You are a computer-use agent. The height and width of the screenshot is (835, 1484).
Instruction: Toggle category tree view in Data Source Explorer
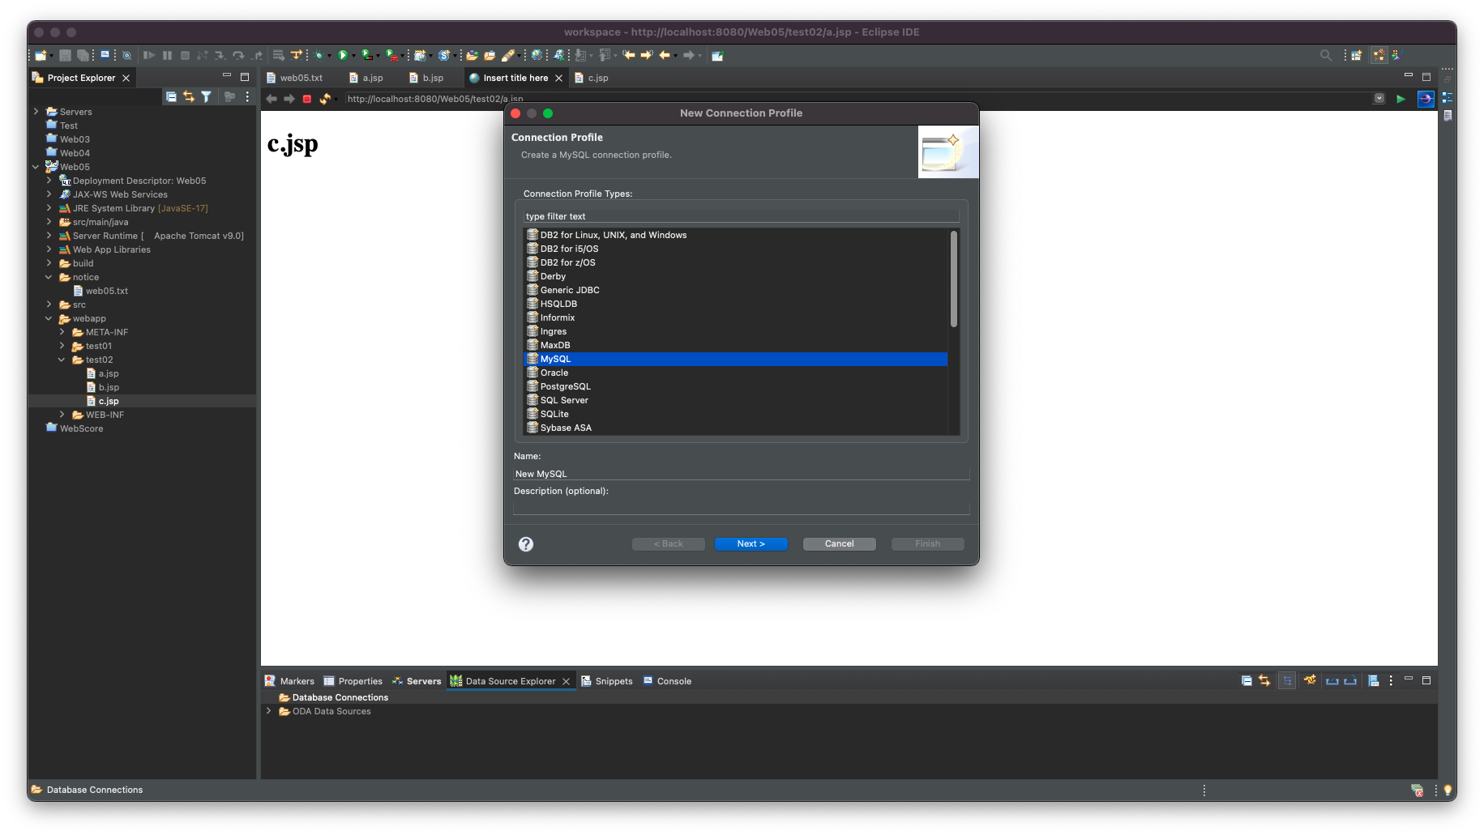[x=1287, y=680]
